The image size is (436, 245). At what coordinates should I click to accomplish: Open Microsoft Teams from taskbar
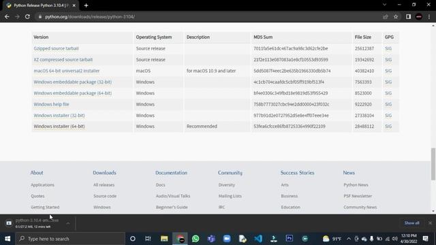[211, 239]
